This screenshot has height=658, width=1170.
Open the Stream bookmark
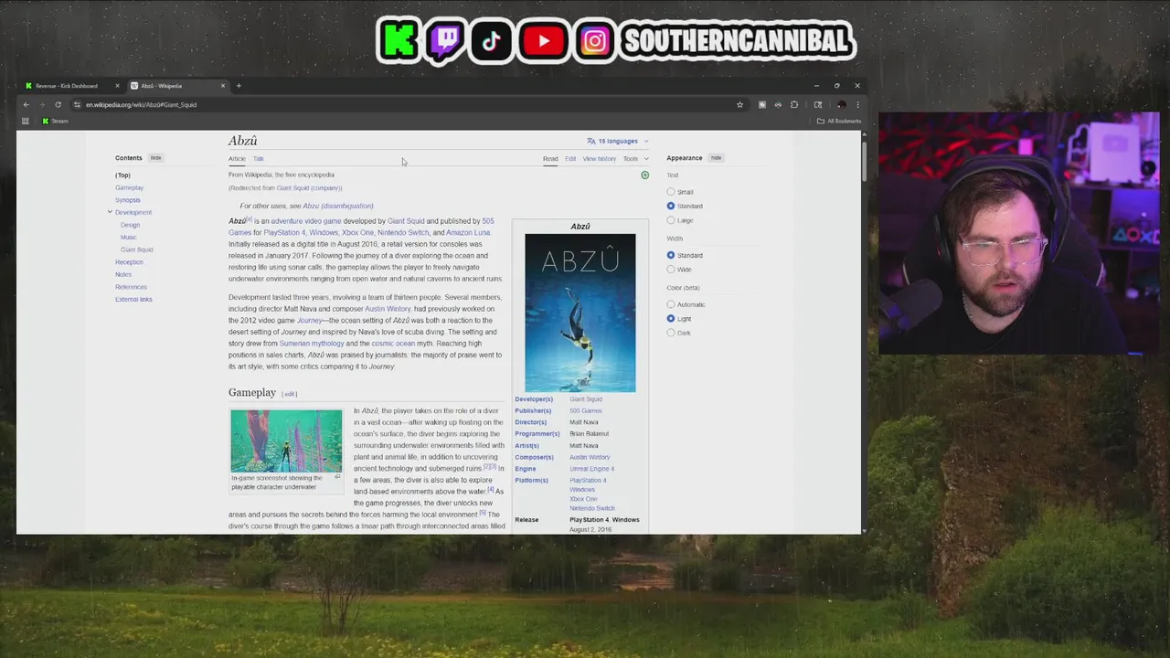pos(55,121)
